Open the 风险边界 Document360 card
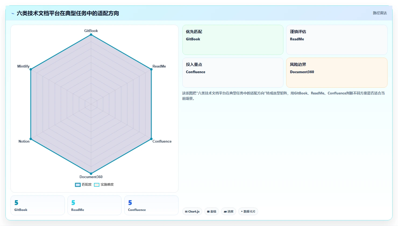The height and width of the screenshot is (226, 398). [x=337, y=73]
